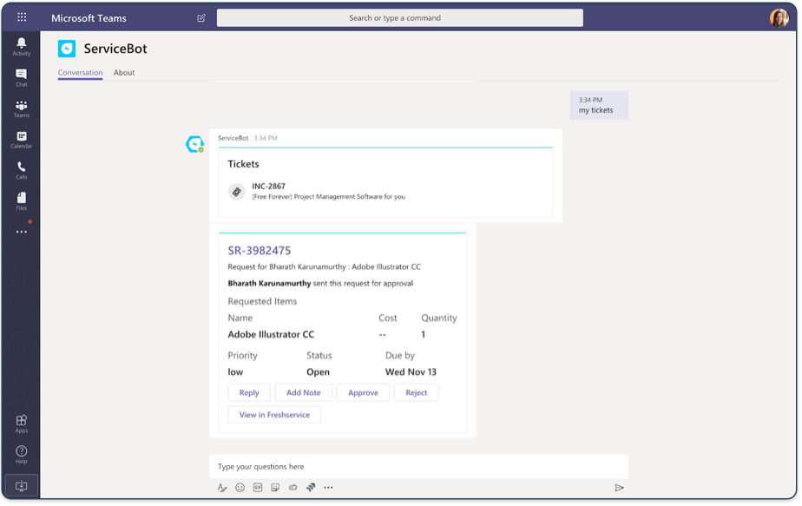Image resolution: width=802 pixels, height=506 pixels.
Task: Open the SR-3982475 request link
Action: click(x=260, y=251)
